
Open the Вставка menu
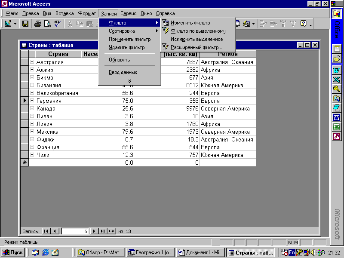tap(64, 13)
